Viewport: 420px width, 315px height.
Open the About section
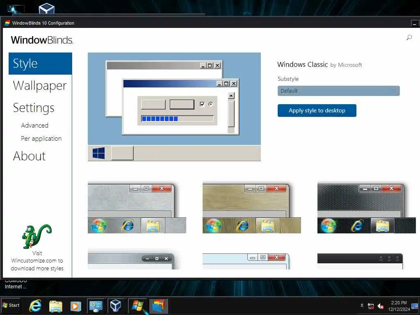(30, 156)
